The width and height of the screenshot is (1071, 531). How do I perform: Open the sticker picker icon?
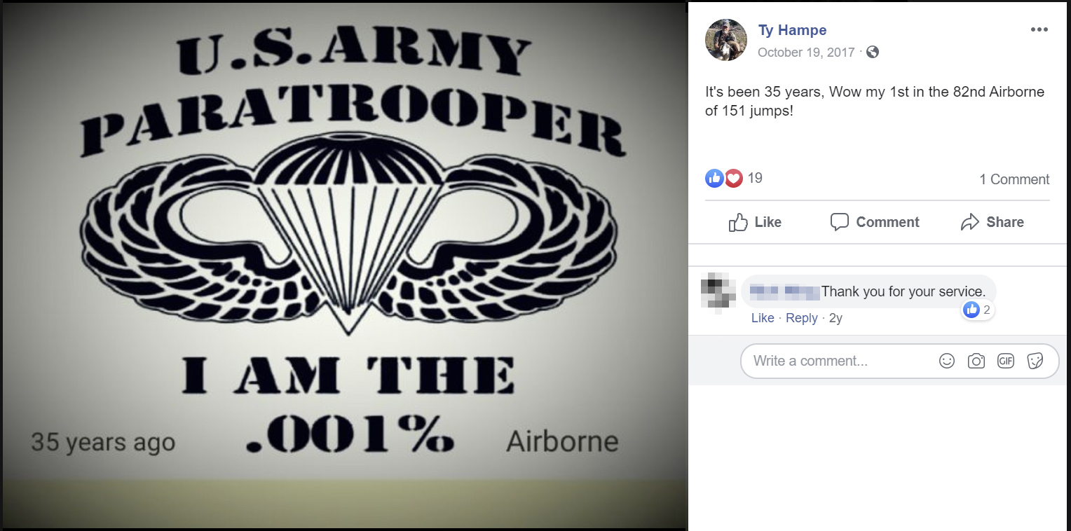click(x=1035, y=361)
